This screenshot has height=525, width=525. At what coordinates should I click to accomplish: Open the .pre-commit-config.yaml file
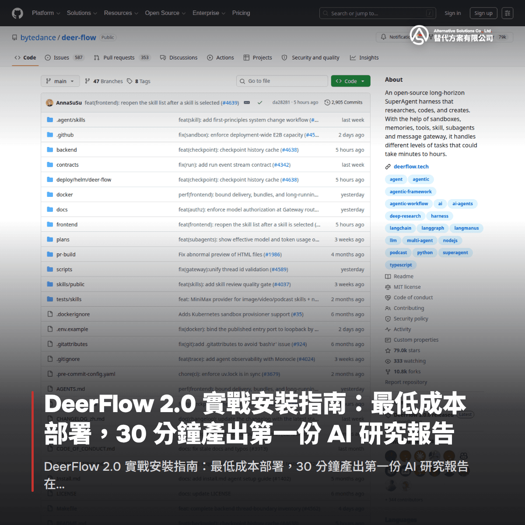[x=86, y=374]
